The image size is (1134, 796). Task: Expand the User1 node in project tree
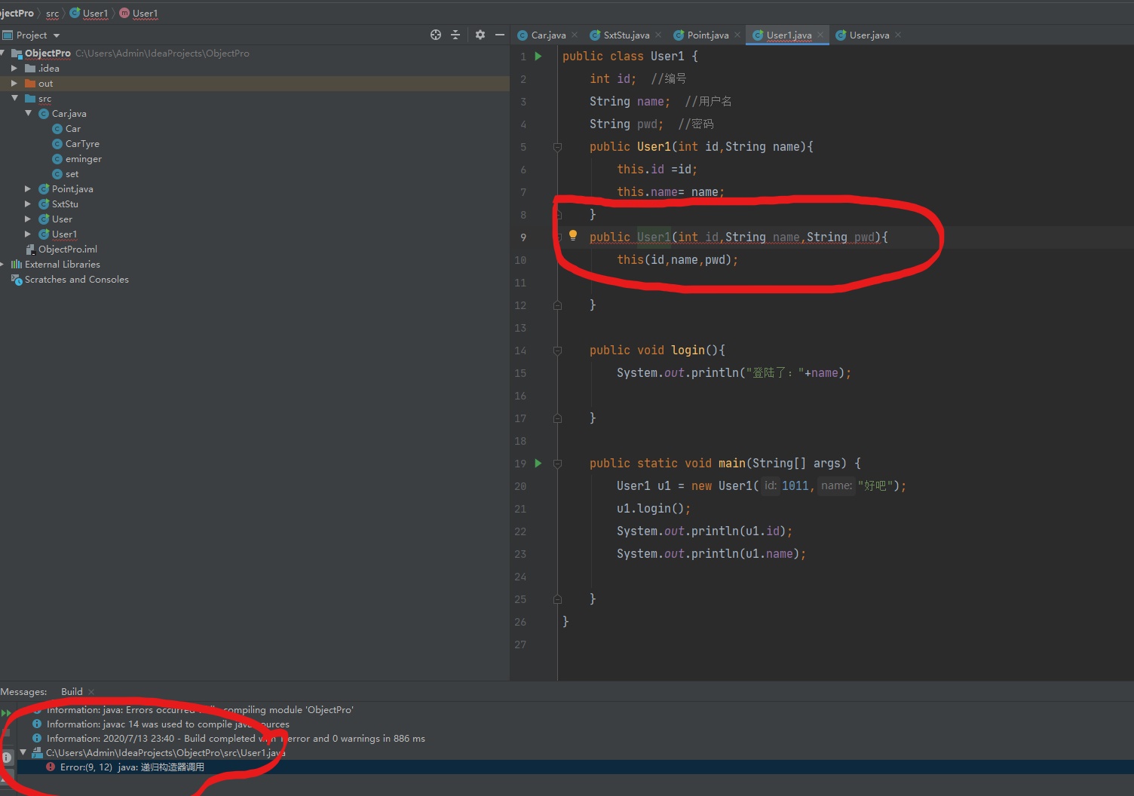coord(28,234)
